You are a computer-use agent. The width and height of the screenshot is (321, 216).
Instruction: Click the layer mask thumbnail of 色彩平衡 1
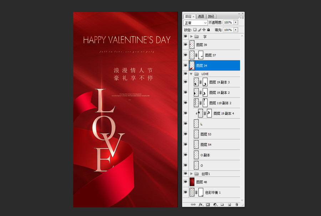pos(201,192)
